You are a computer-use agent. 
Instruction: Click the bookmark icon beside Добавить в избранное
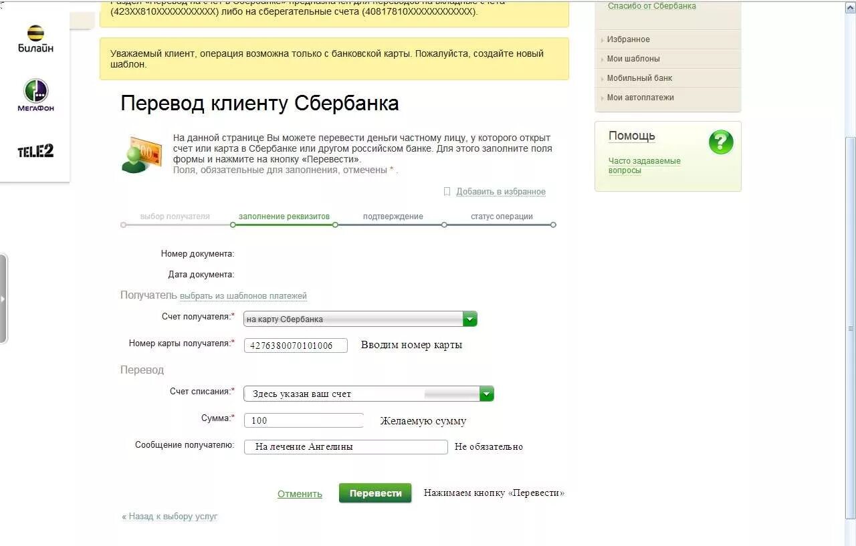coord(447,192)
